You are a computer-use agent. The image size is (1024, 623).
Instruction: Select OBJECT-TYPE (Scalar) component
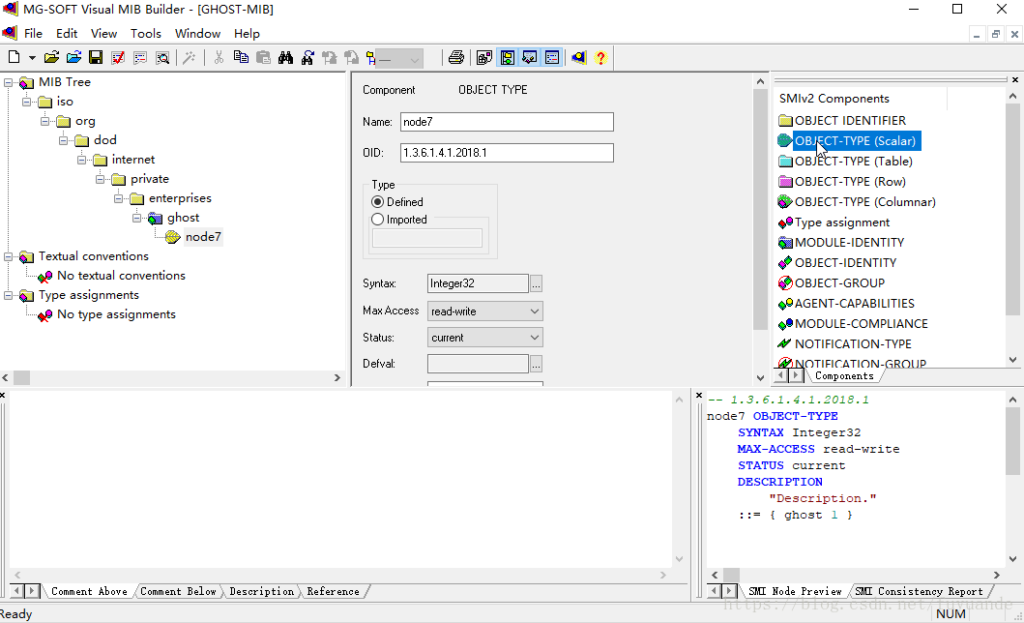pyautogui.click(x=855, y=141)
